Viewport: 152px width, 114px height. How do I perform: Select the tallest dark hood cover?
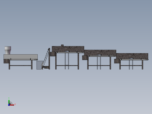click(68, 49)
